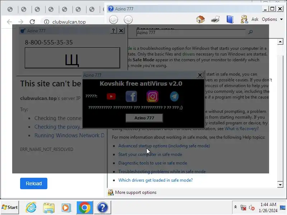287x215 pixels.
Task: Click the search magnifier icon in Help
Action: (250, 32)
